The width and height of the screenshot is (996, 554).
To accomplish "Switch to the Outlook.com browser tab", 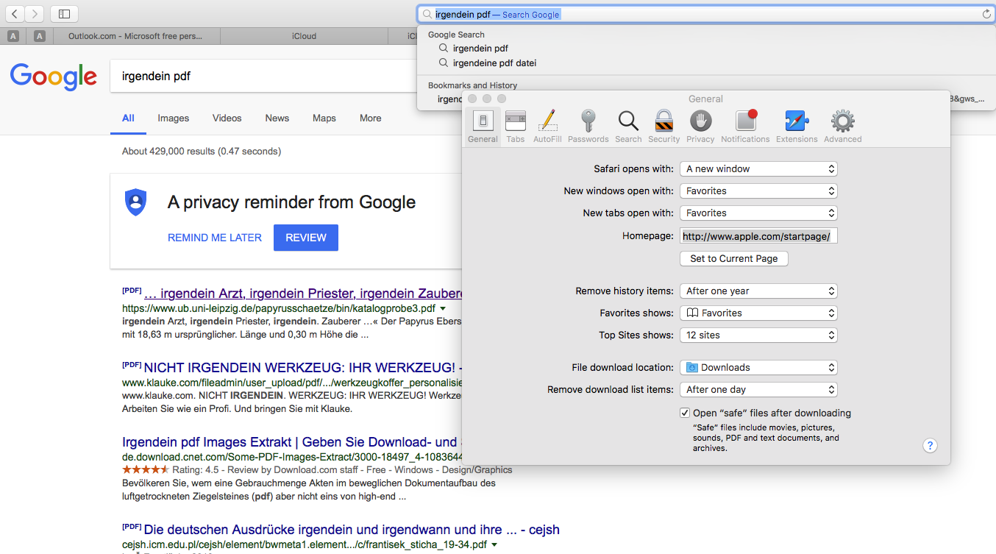I will click(x=135, y=35).
